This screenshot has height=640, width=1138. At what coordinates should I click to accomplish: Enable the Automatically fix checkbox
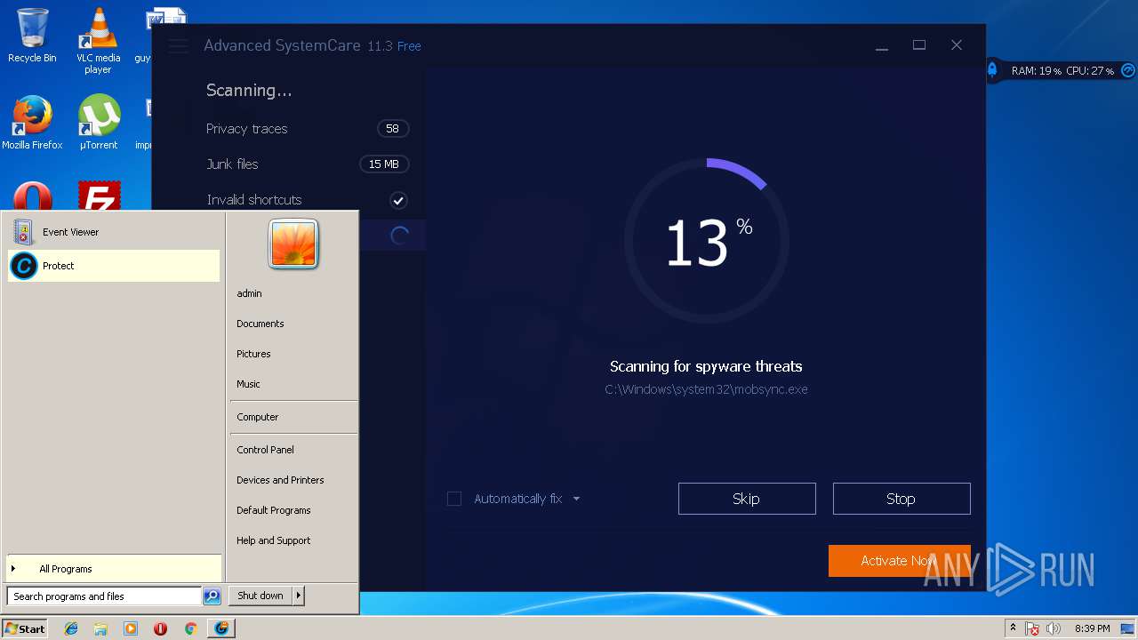tap(454, 499)
